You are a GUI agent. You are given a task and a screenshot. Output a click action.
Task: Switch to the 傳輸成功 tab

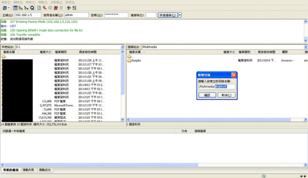click(x=45, y=170)
